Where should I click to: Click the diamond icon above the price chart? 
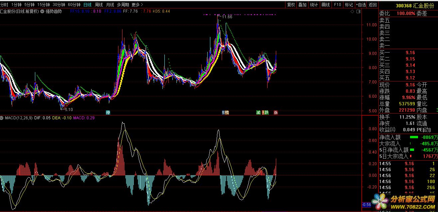tap(352, 11)
